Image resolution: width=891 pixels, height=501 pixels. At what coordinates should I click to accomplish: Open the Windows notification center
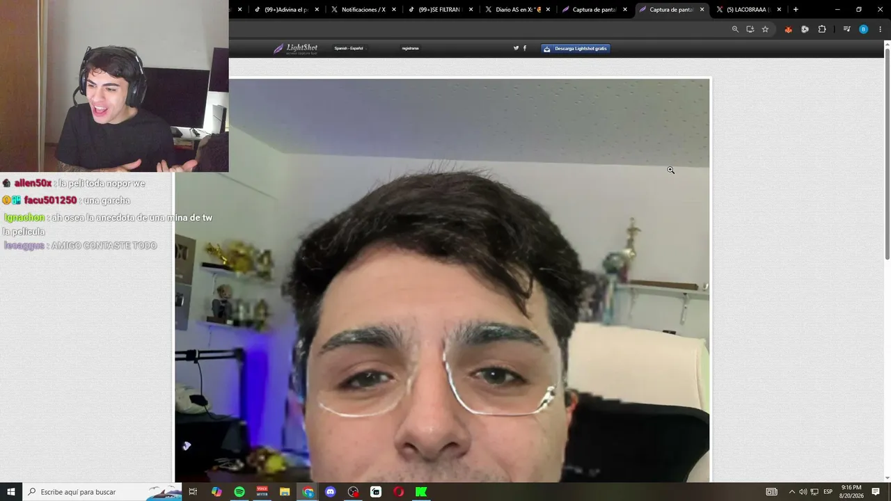(x=876, y=492)
